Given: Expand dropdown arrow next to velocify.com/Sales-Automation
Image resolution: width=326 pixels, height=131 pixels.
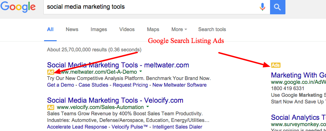Looking at the screenshot, I should click(147, 107).
